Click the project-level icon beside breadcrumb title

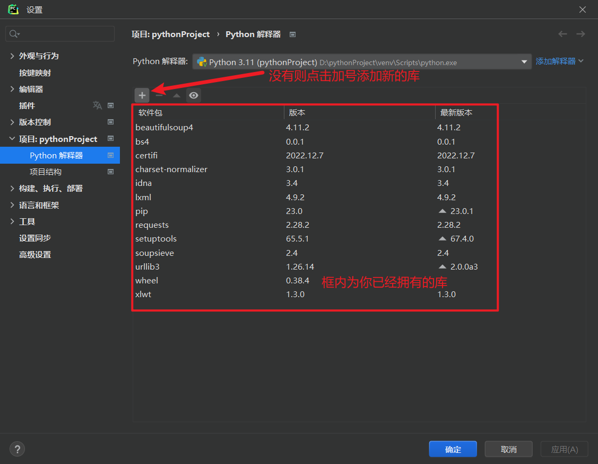pyautogui.click(x=292, y=34)
